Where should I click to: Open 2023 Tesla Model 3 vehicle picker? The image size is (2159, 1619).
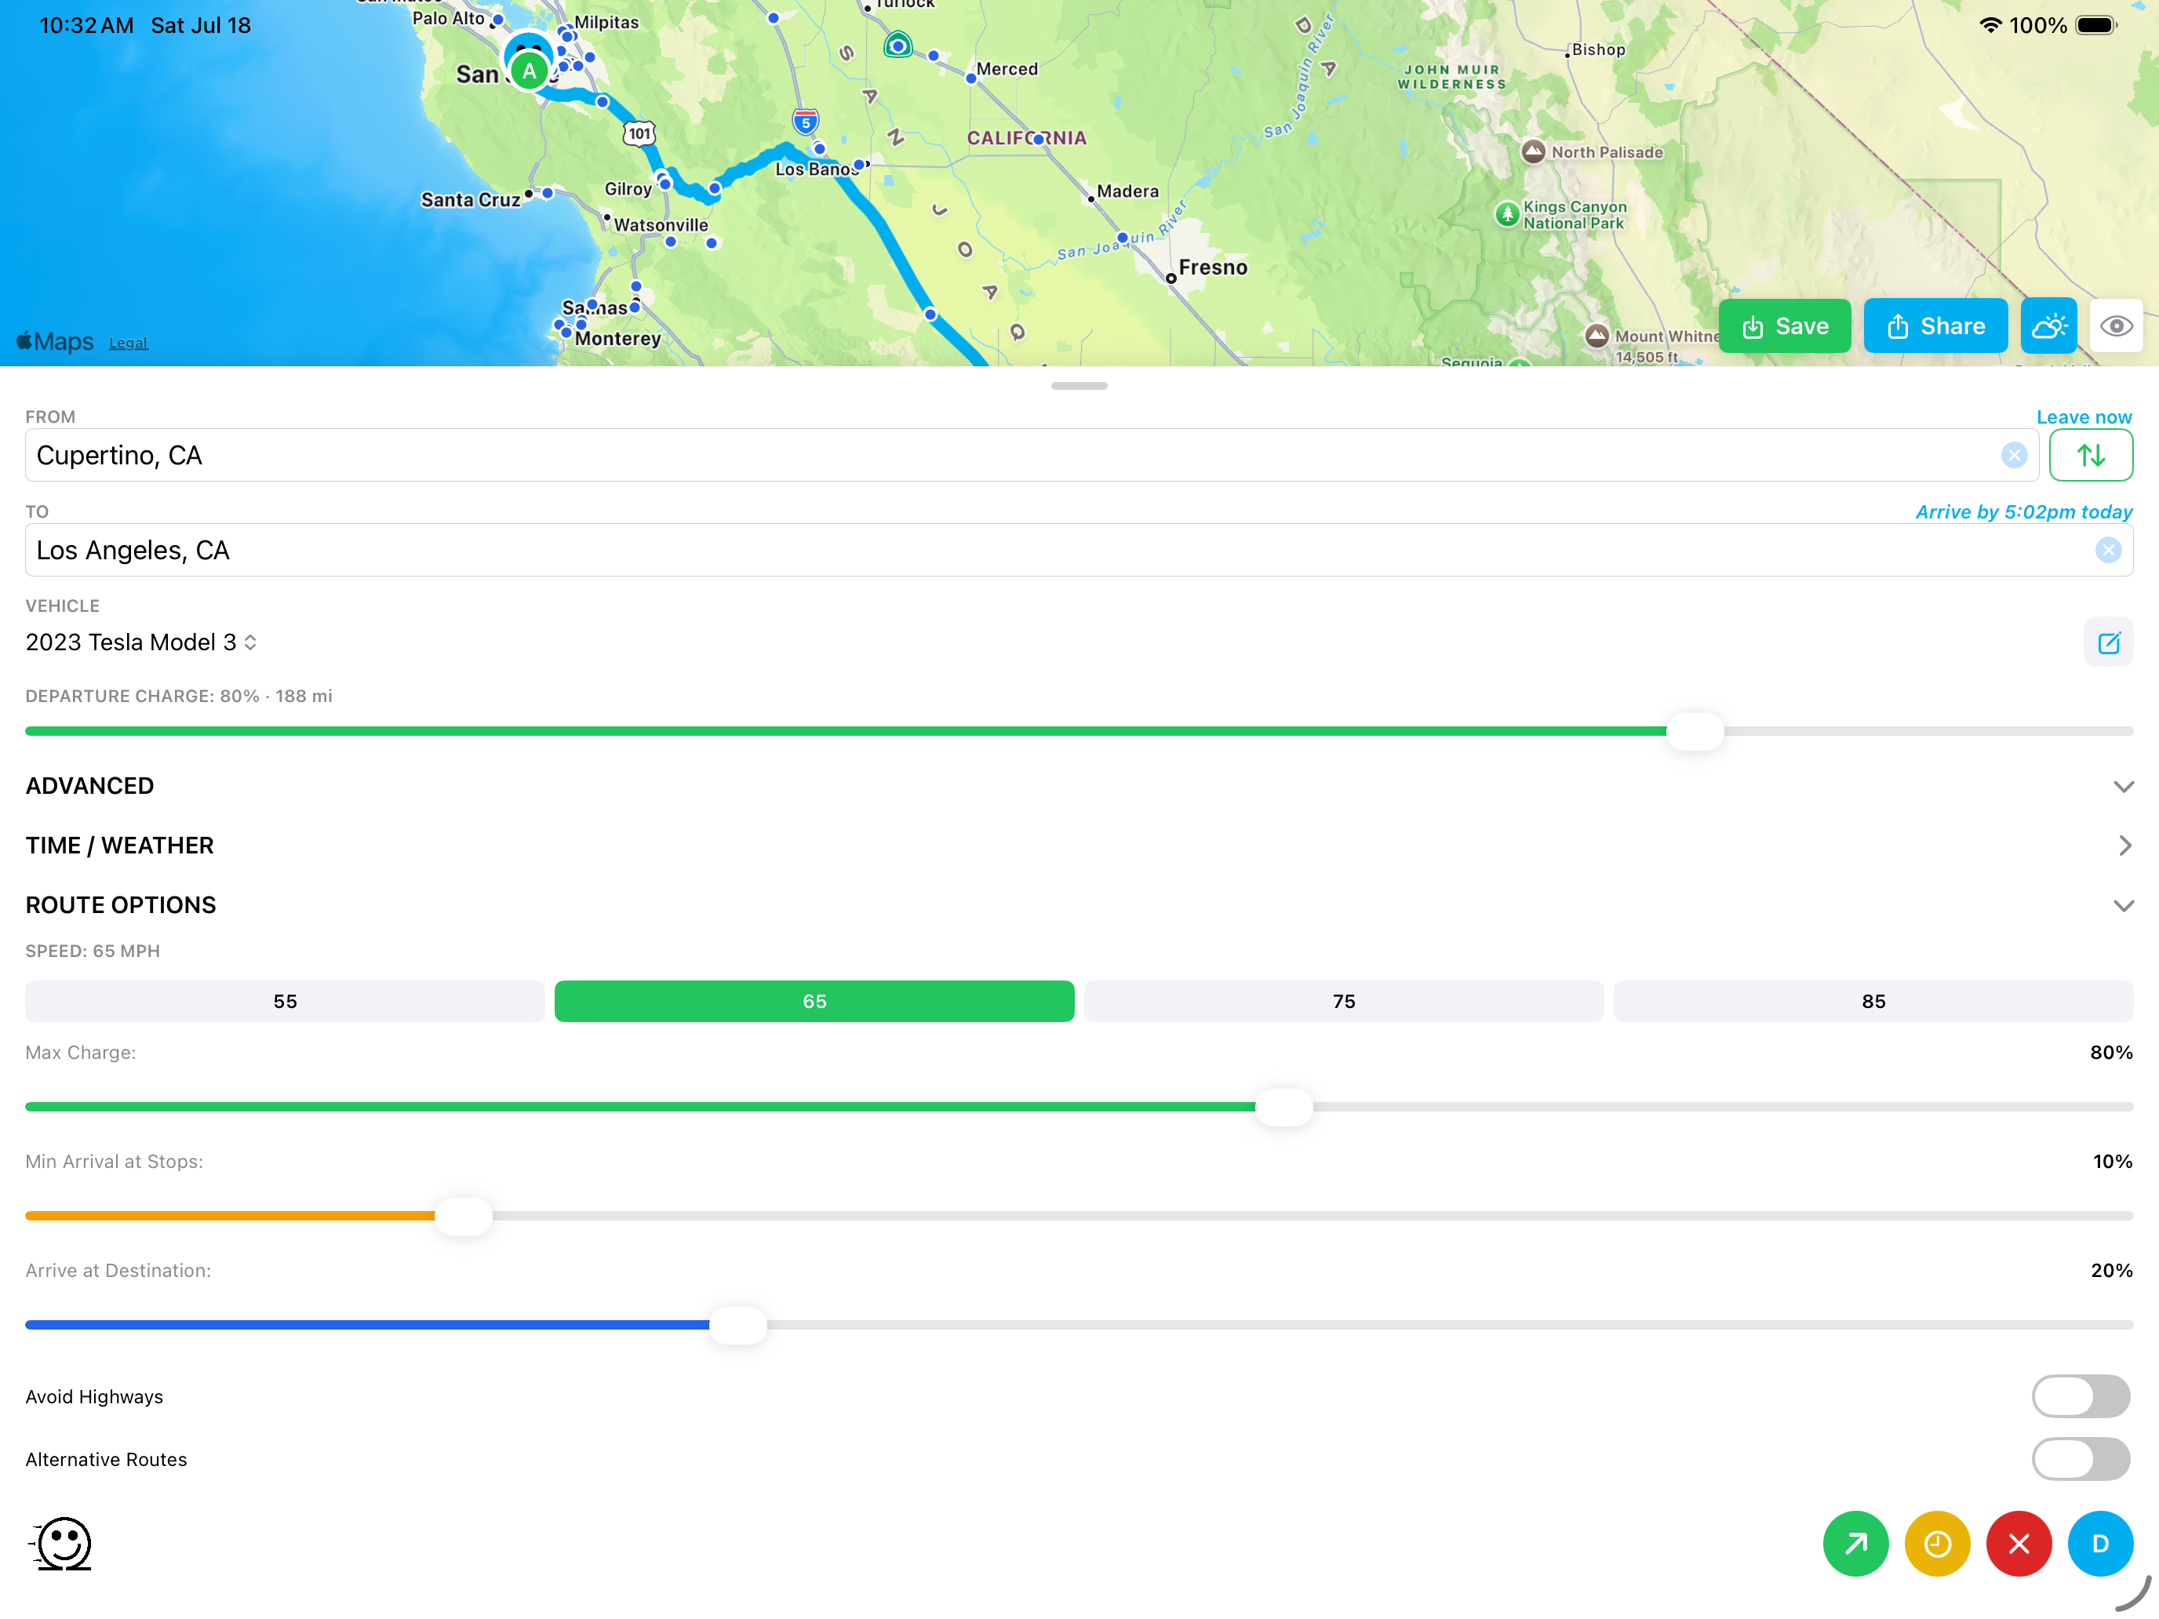pyautogui.click(x=140, y=642)
